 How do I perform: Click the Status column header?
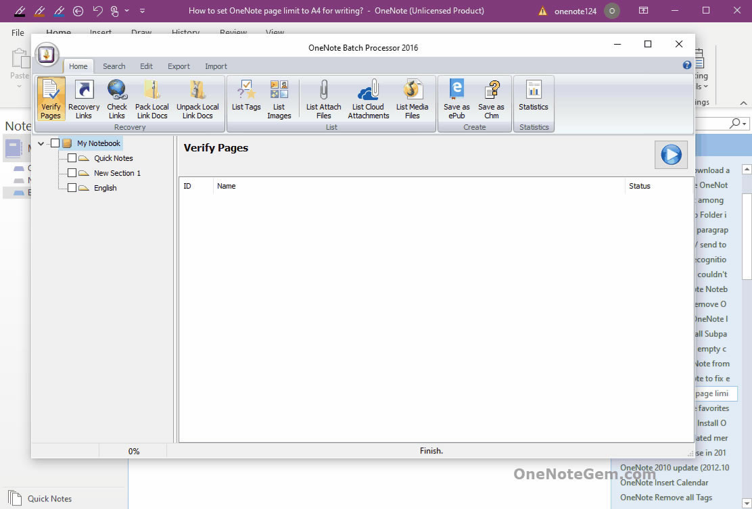pyautogui.click(x=639, y=185)
